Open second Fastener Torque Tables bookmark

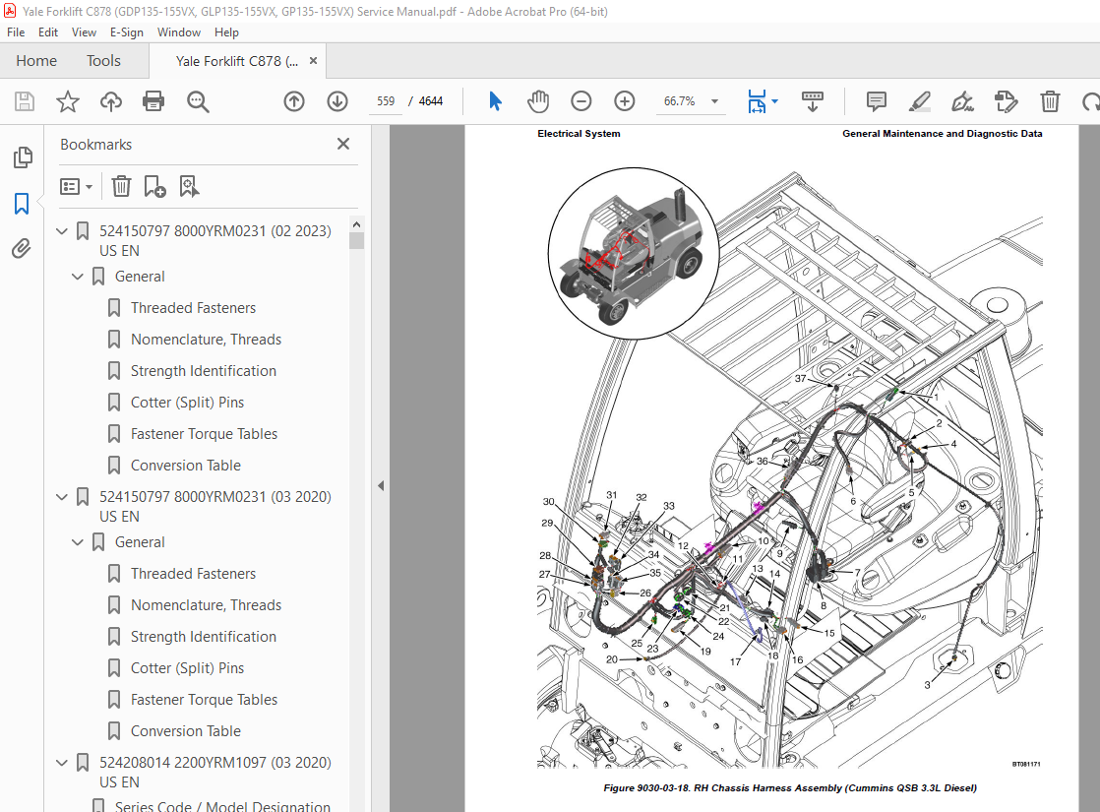(x=204, y=700)
